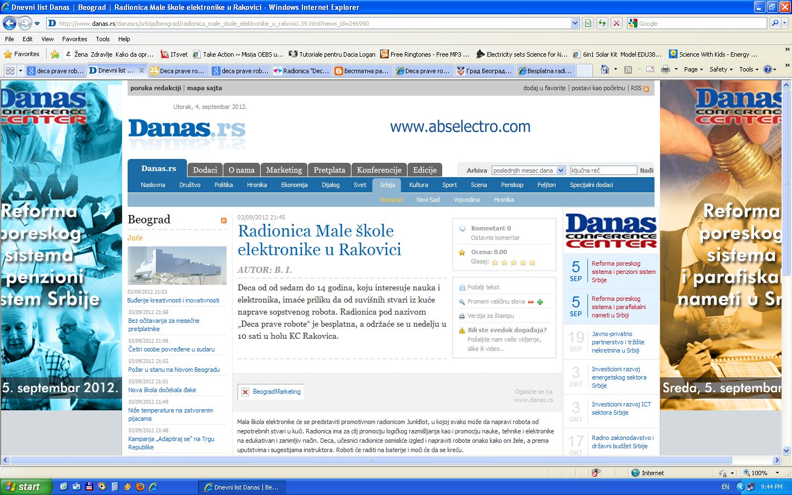Open the recent pages dropdown arrow

tap(37, 24)
